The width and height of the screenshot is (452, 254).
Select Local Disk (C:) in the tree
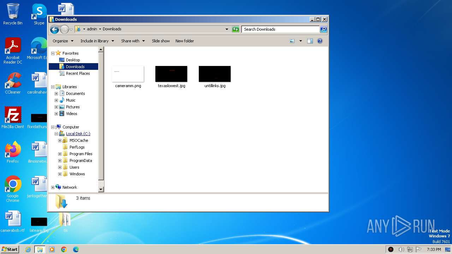coord(78,134)
